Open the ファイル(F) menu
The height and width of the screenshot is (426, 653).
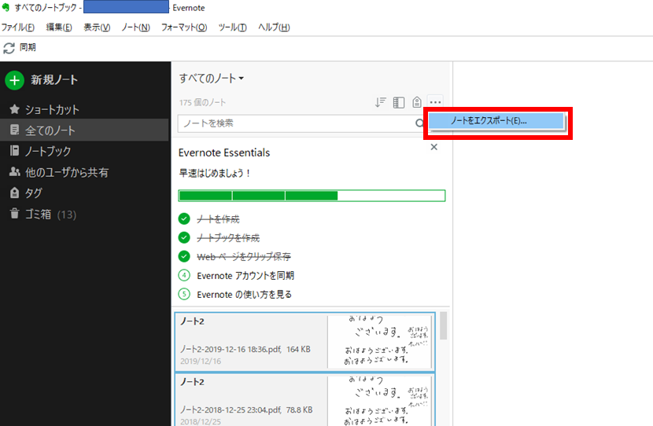click(x=18, y=28)
